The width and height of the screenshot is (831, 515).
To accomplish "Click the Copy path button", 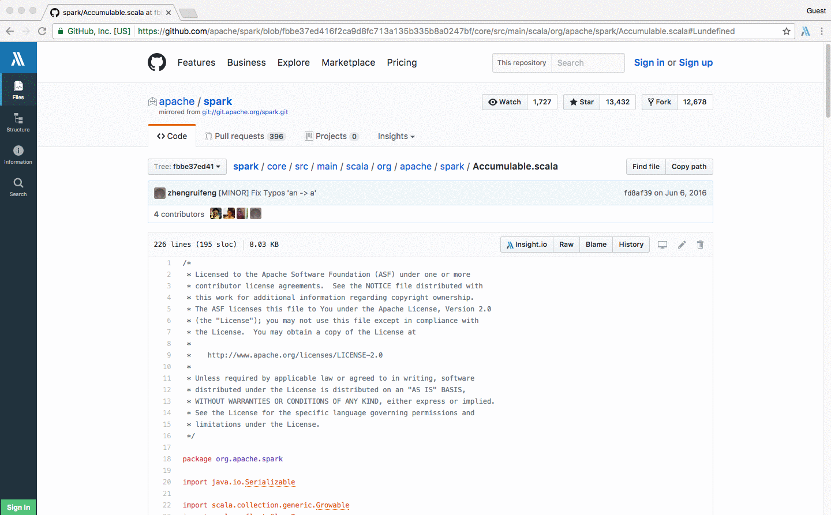I will 689,167.
